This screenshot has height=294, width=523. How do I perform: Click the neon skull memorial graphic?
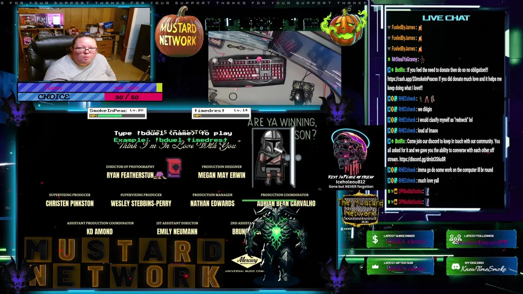[x=351, y=152]
